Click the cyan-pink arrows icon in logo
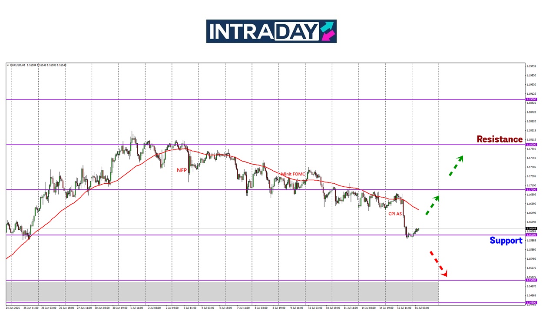Viewport: 543px width, 311px height. tap(328, 31)
